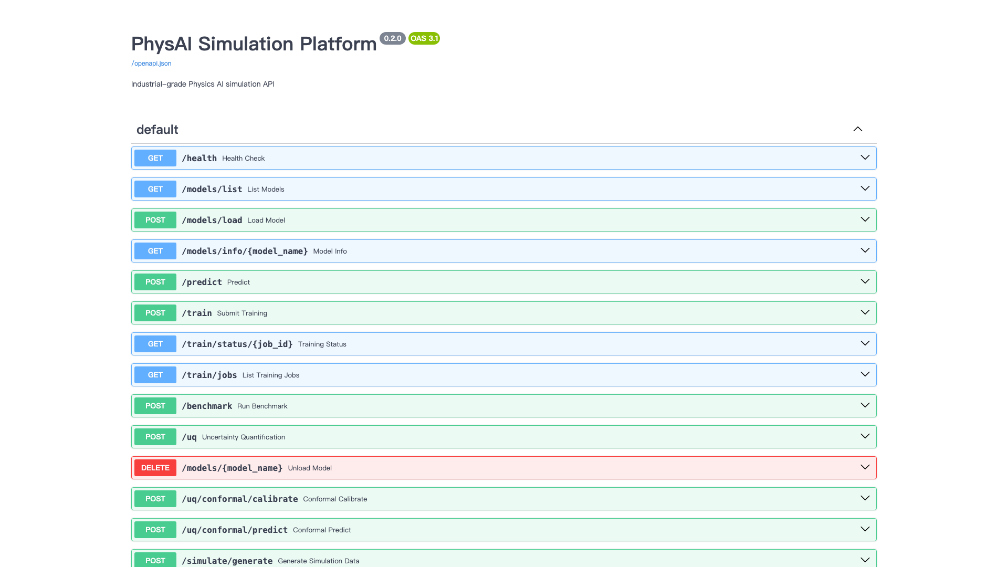Select the /uq/conformal/predict path text
1008x567 pixels.
235,530
